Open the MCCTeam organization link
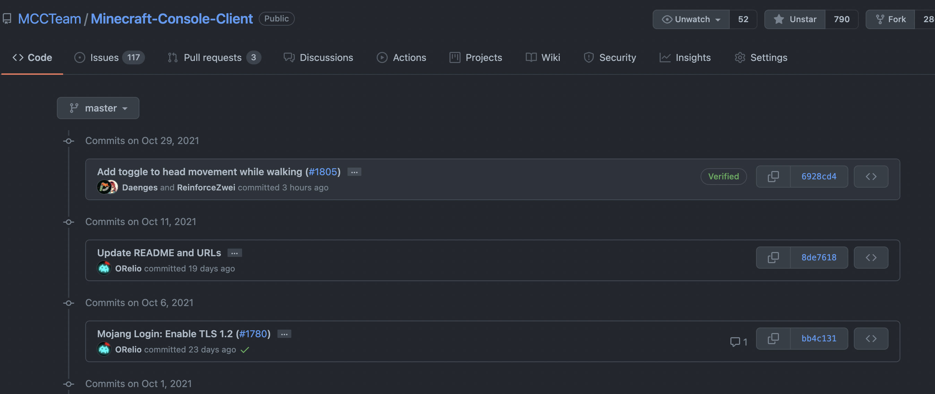The width and height of the screenshot is (935, 394). coord(49,19)
